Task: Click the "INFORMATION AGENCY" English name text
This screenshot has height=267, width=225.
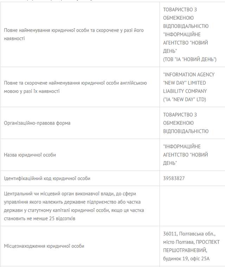Action: coord(189,75)
